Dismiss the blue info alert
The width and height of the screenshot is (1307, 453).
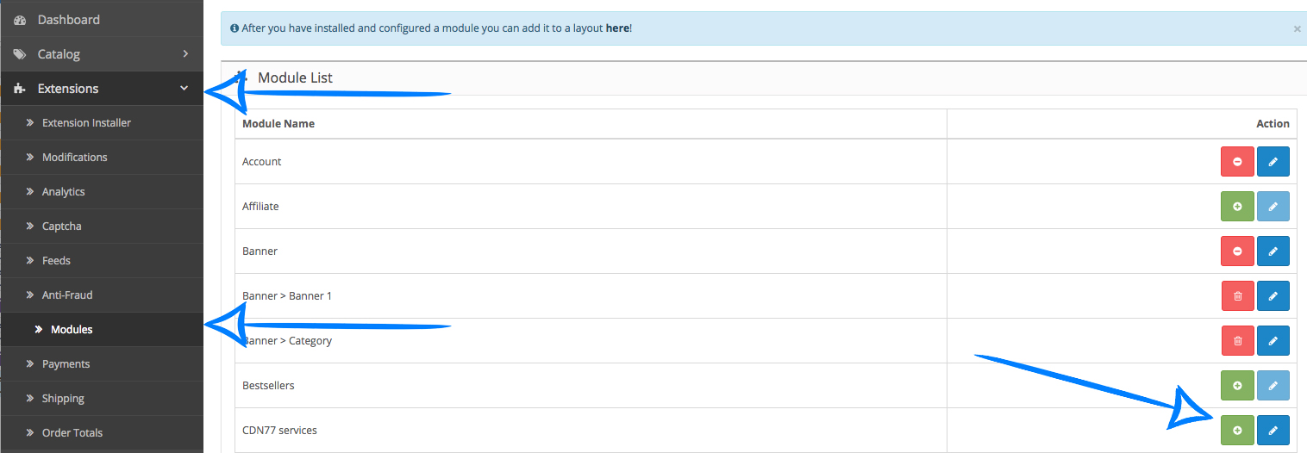1297,29
